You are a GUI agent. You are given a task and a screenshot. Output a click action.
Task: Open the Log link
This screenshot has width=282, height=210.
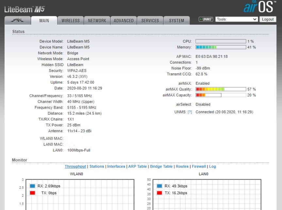tap(213, 166)
